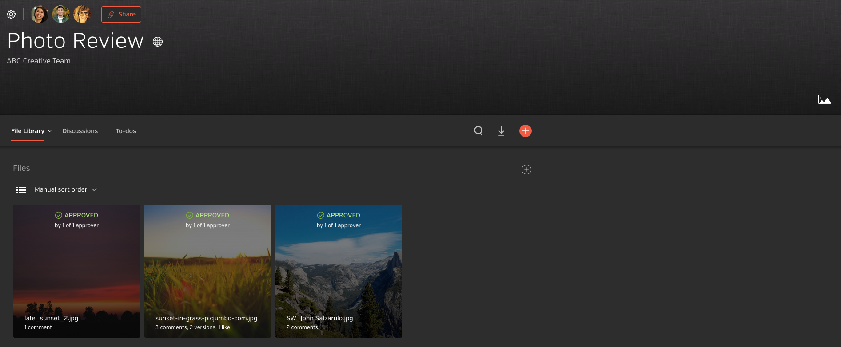Click the first woman's team avatar
Viewport: 841px width, 347px height.
(x=40, y=14)
